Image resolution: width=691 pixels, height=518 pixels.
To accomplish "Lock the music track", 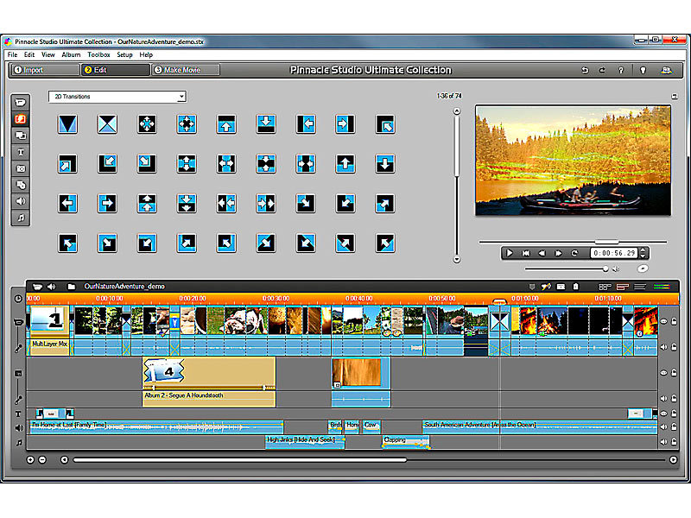I will [675, 442].
